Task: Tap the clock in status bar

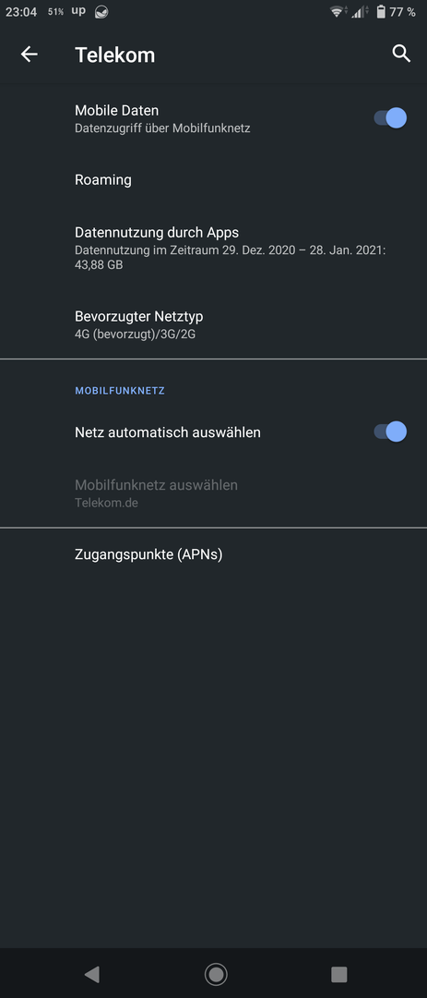Action: point(21,12)
